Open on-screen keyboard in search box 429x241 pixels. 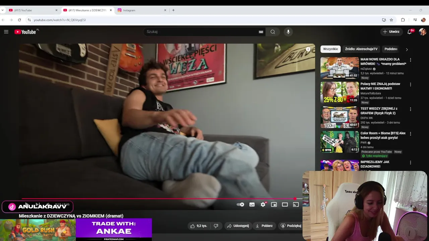point(261,32)
